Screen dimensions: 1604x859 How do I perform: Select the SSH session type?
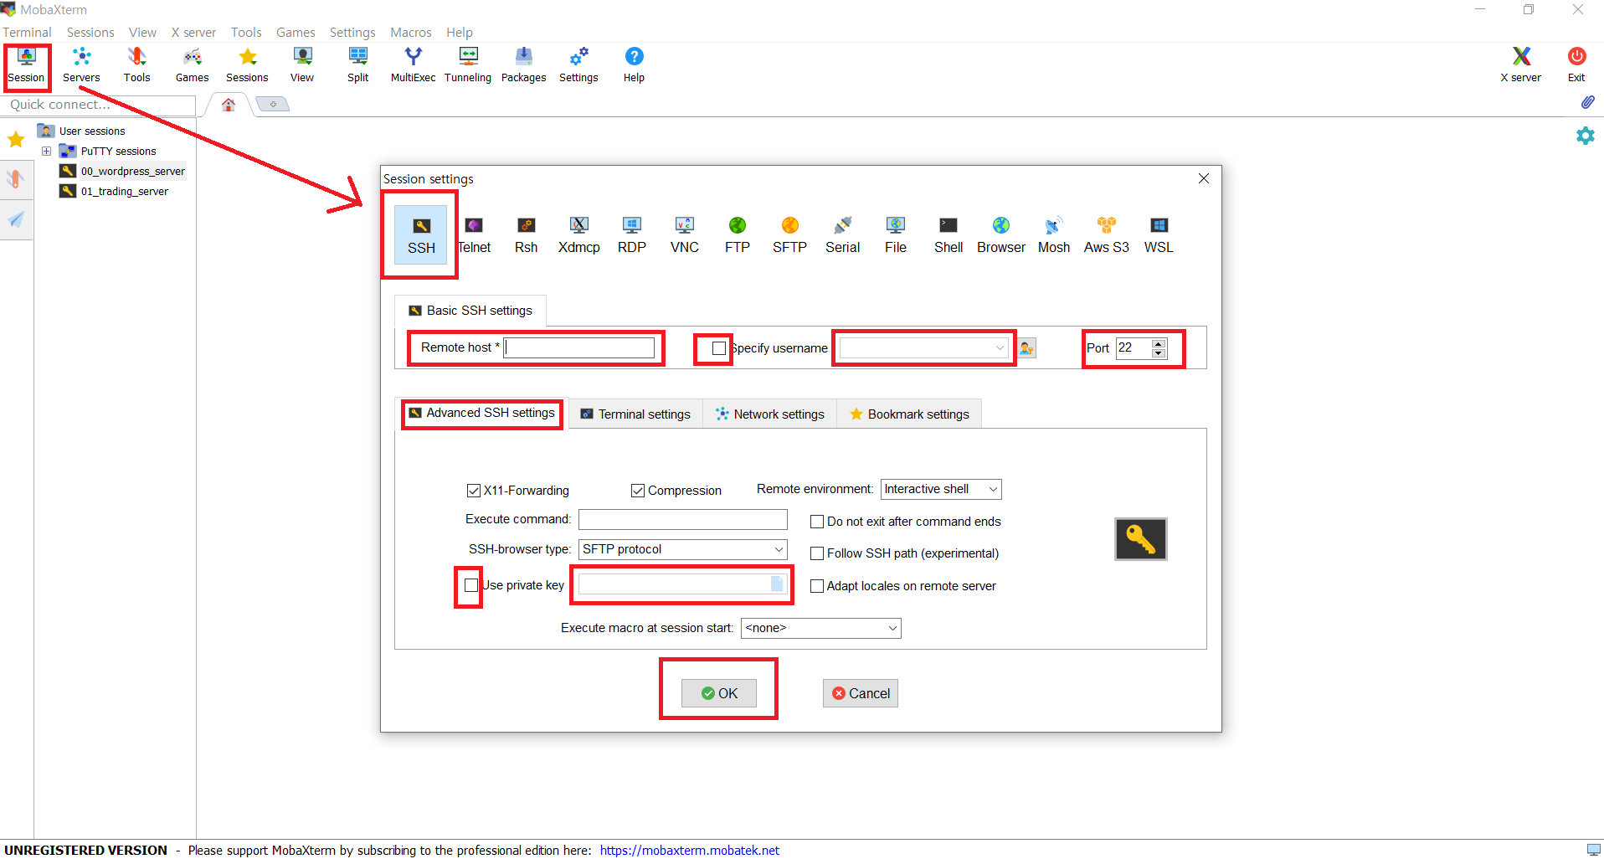point(421,235)
